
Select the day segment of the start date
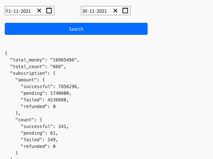tap(8, 11)
